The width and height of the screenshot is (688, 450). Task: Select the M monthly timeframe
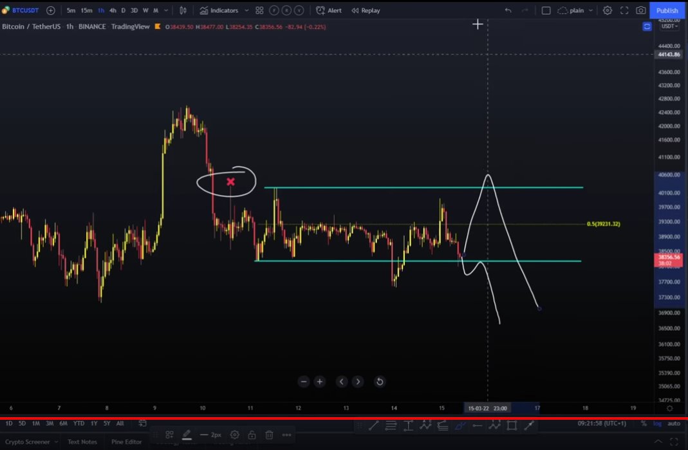click(x=155, y=10)
